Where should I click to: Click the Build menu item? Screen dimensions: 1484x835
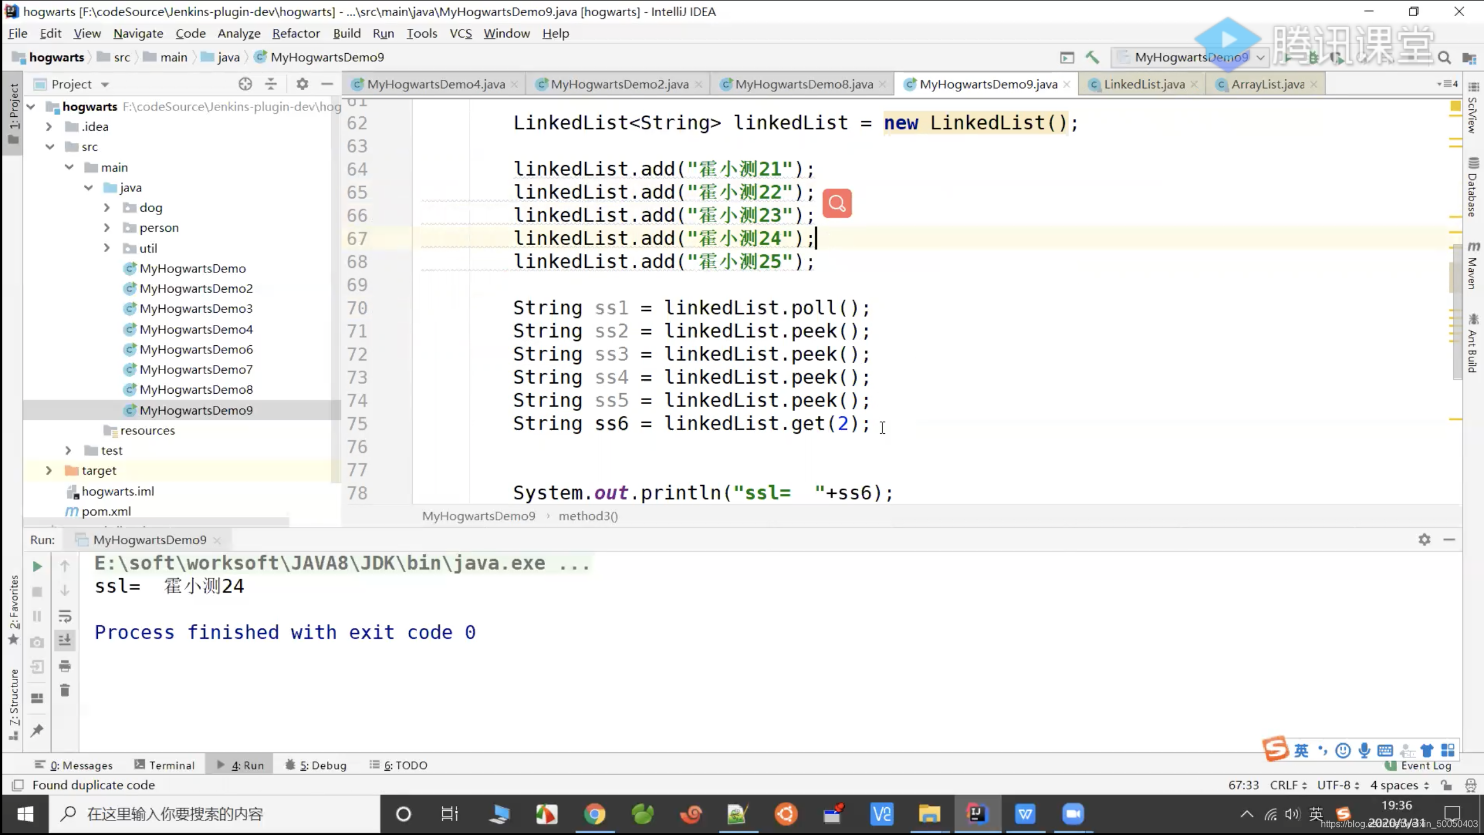[347, 34]
